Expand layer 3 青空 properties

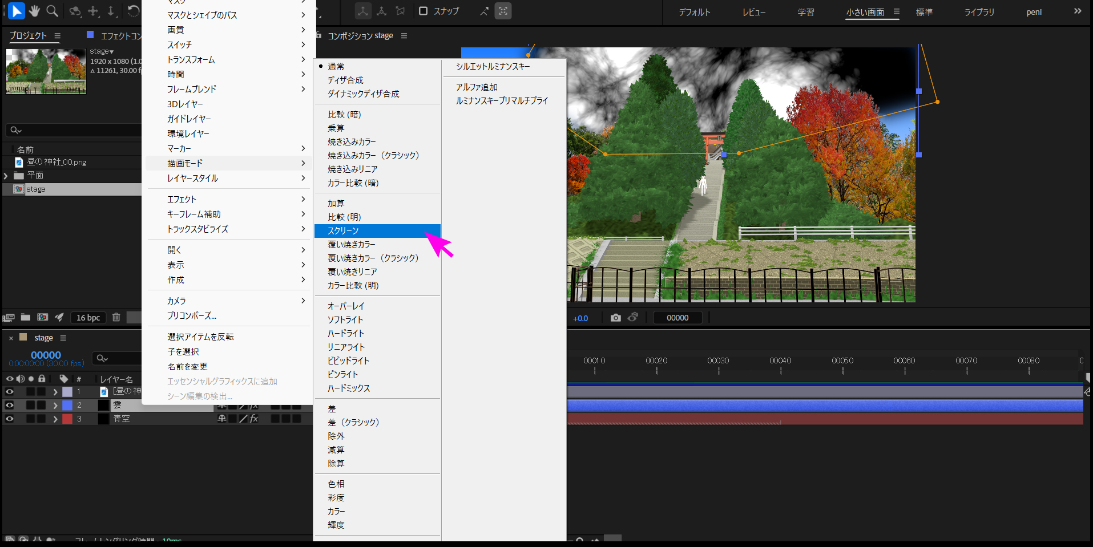tap(55, 419)
